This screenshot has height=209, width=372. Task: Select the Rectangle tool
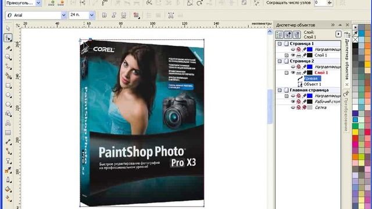[x=8, y=86]
